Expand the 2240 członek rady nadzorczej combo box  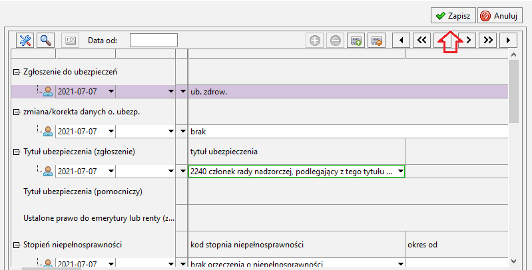click(400, 172)
